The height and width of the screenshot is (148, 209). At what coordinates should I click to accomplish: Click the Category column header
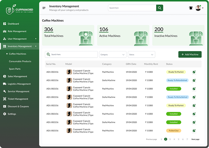coord(107,64)
